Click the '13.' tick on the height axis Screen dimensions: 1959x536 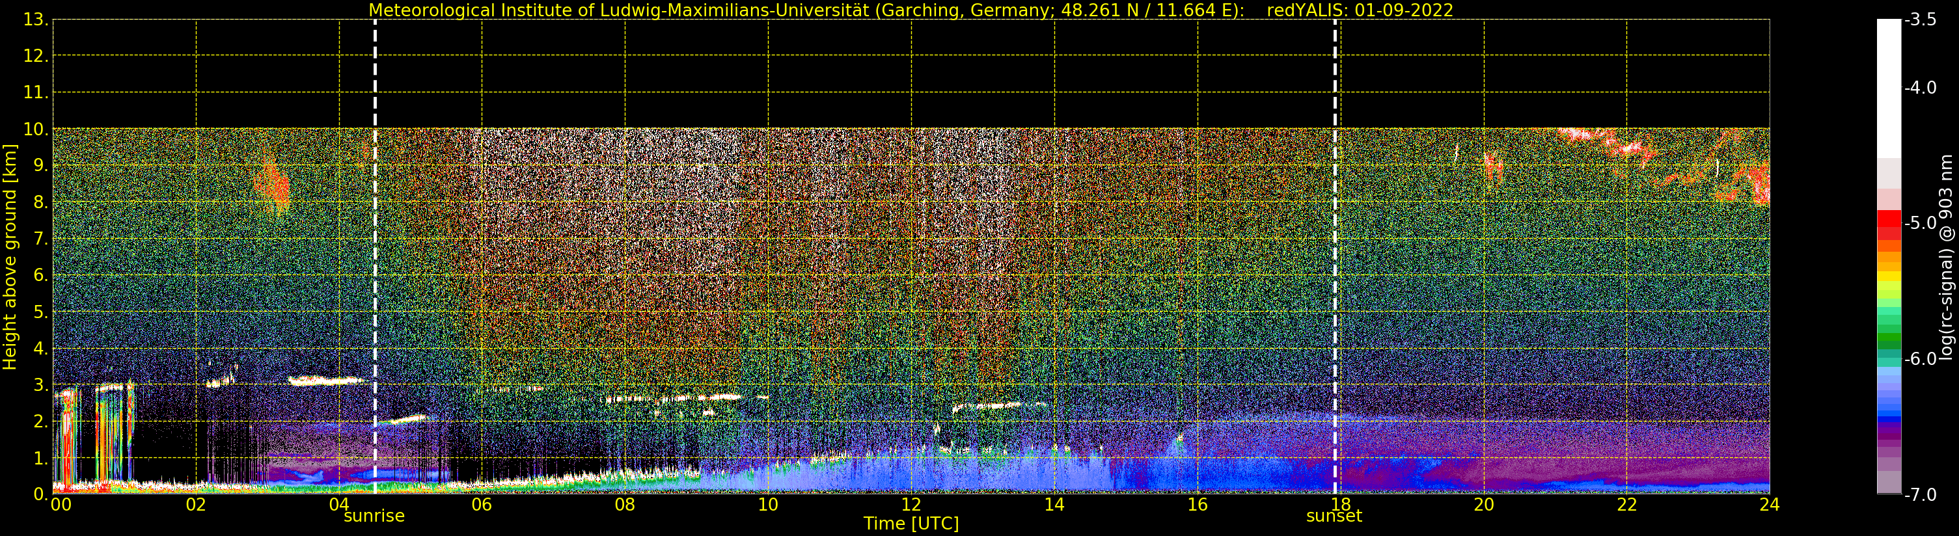point(36,20)
